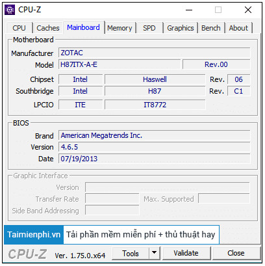This screenshot has height=266, width=265.
Task: Click the CPU-Z app icon in title bar
Action: coord(10,10)
